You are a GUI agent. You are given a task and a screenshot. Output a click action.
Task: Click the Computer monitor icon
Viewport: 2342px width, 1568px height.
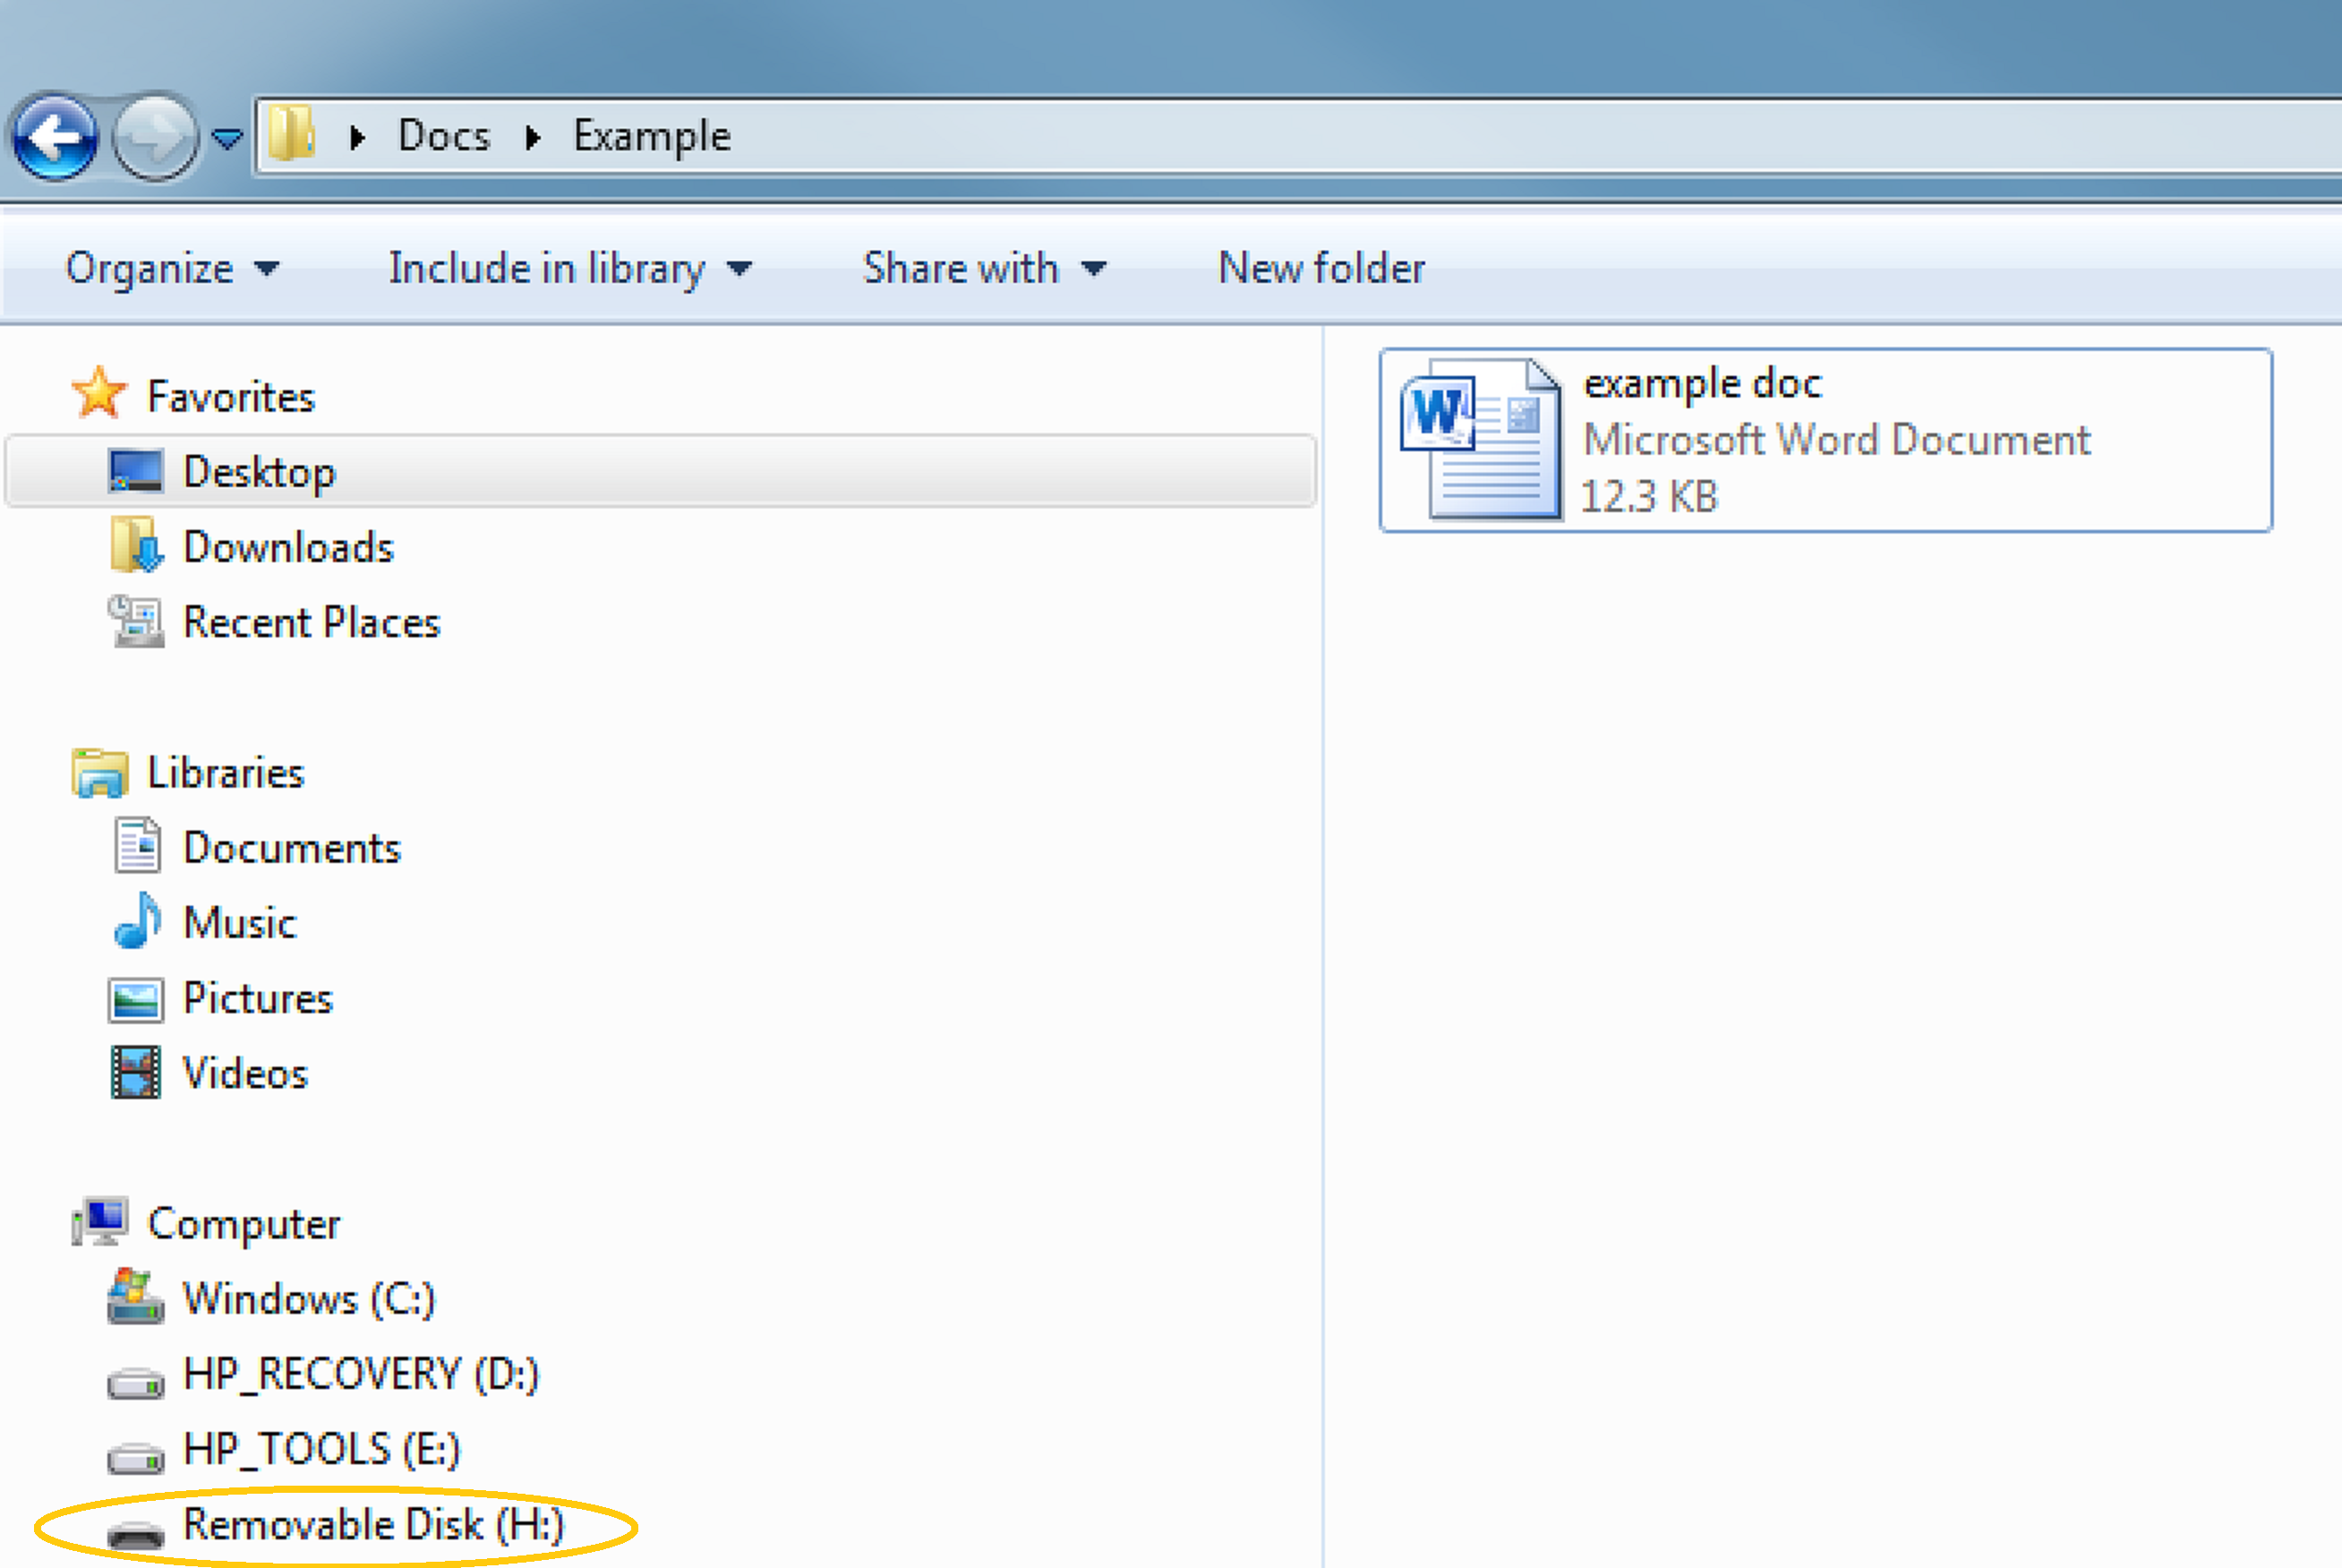pos(99,1222)
